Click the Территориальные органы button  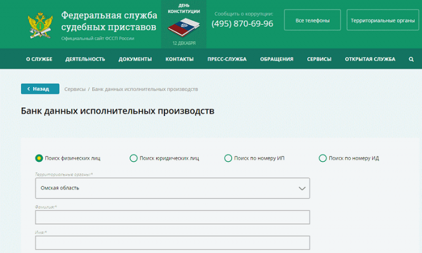[383, 20]
